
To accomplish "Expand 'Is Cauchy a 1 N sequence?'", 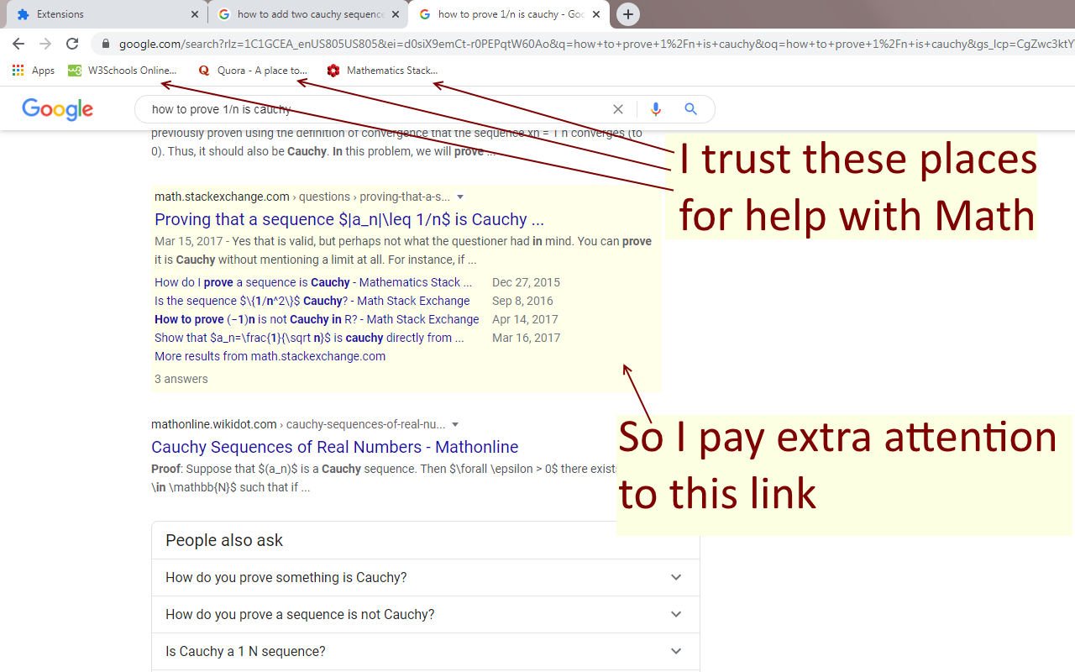I will (x=425, y=652).
